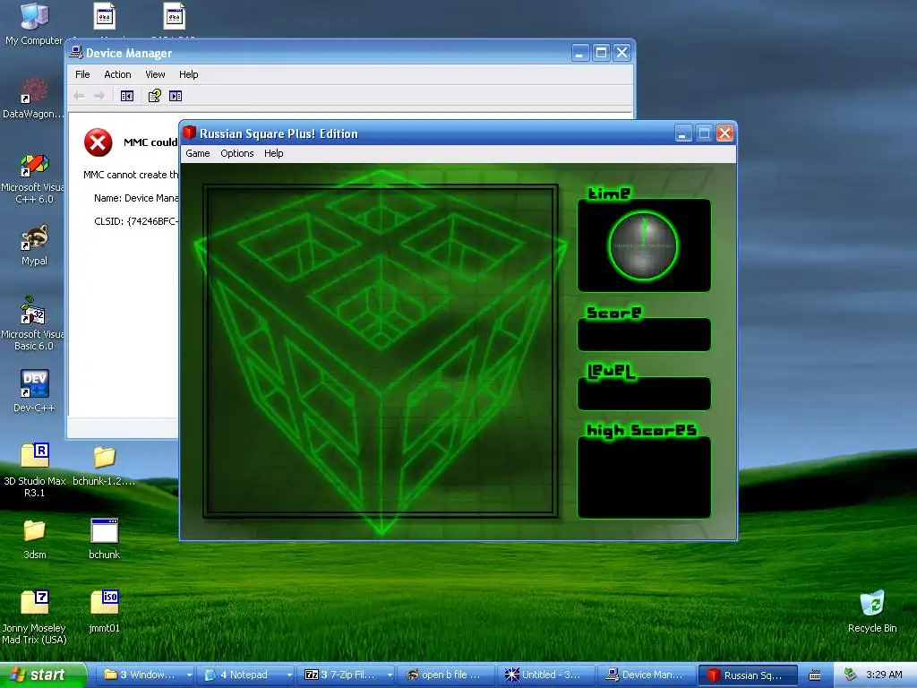Viewport: 917px width, 688px height.
Task: Click the clock dial in the time panel
Action: 643,245
